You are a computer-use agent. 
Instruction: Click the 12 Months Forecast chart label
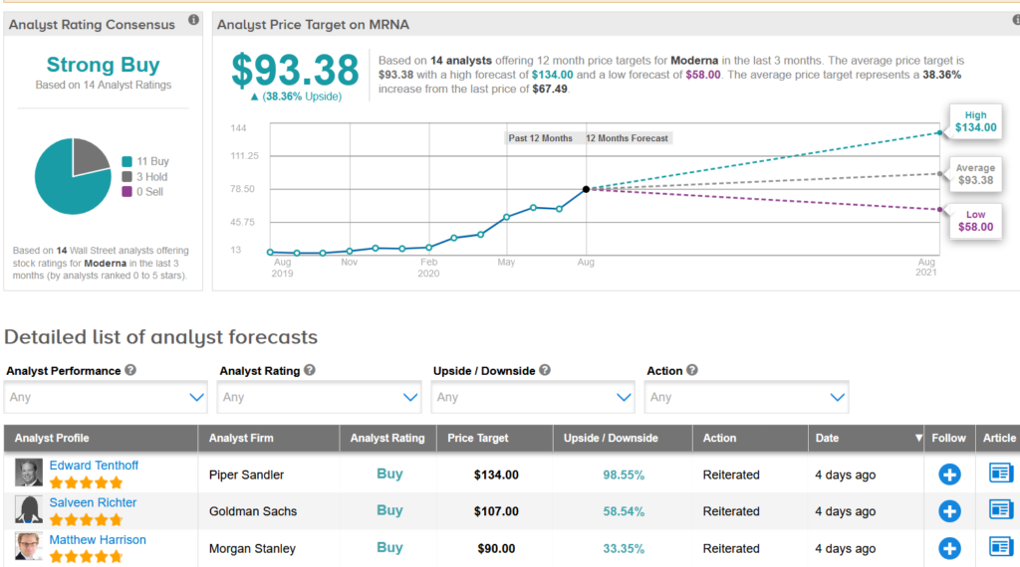628,138
